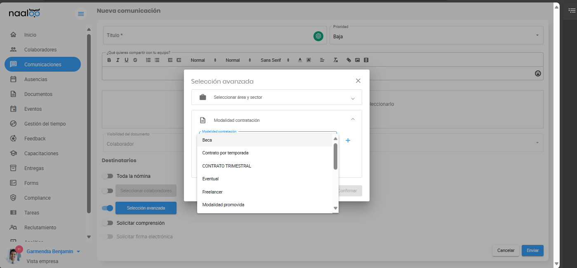Click the sidebar scroll down arrow
Screen dimensions: 577x268
tap(89, 237)
